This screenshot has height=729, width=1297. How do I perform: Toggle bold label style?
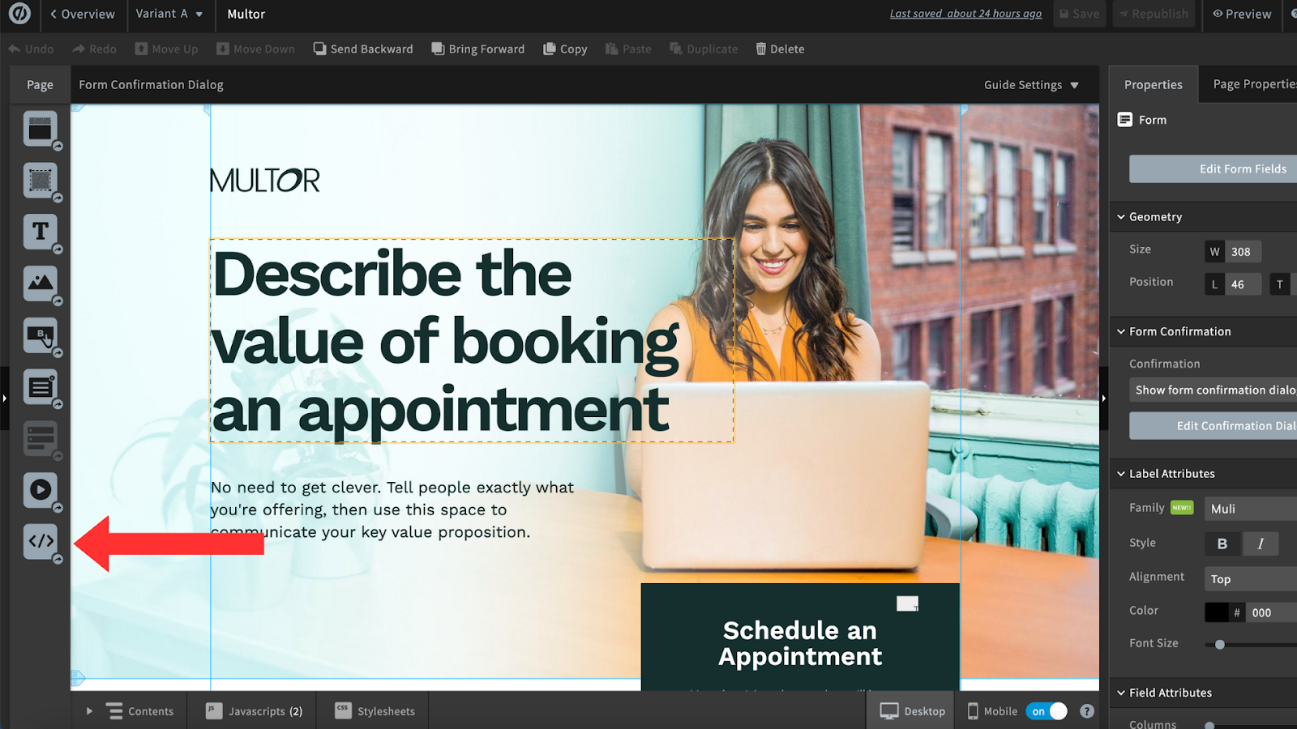tap(1222, 544)
